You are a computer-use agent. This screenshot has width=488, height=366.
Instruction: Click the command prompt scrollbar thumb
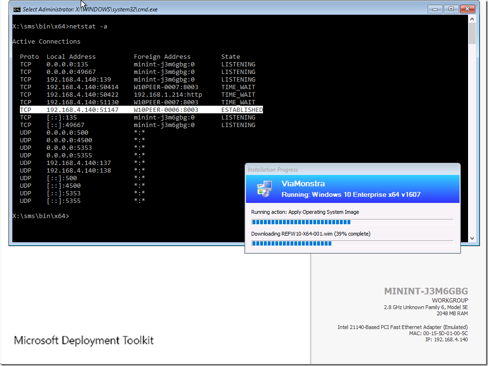(x=472, y=34)
